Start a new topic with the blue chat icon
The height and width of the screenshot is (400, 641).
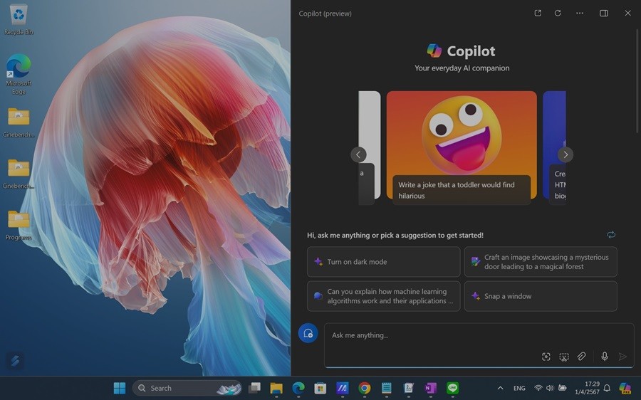[308, 333]
